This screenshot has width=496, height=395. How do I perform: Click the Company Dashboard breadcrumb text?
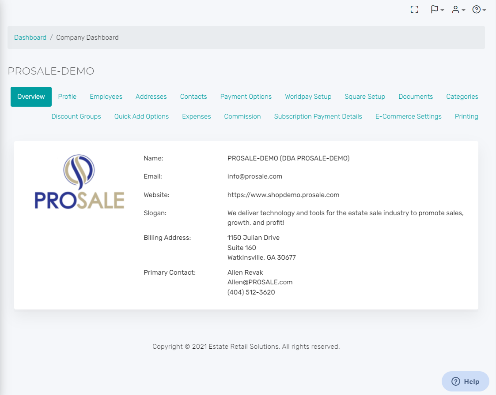pyautogui.click(x=87, y=37)
